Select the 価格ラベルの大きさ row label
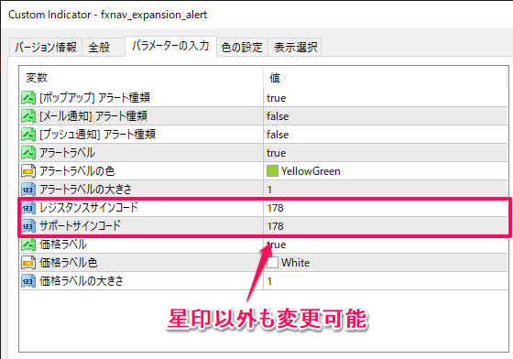 click(x=82, y=281)
